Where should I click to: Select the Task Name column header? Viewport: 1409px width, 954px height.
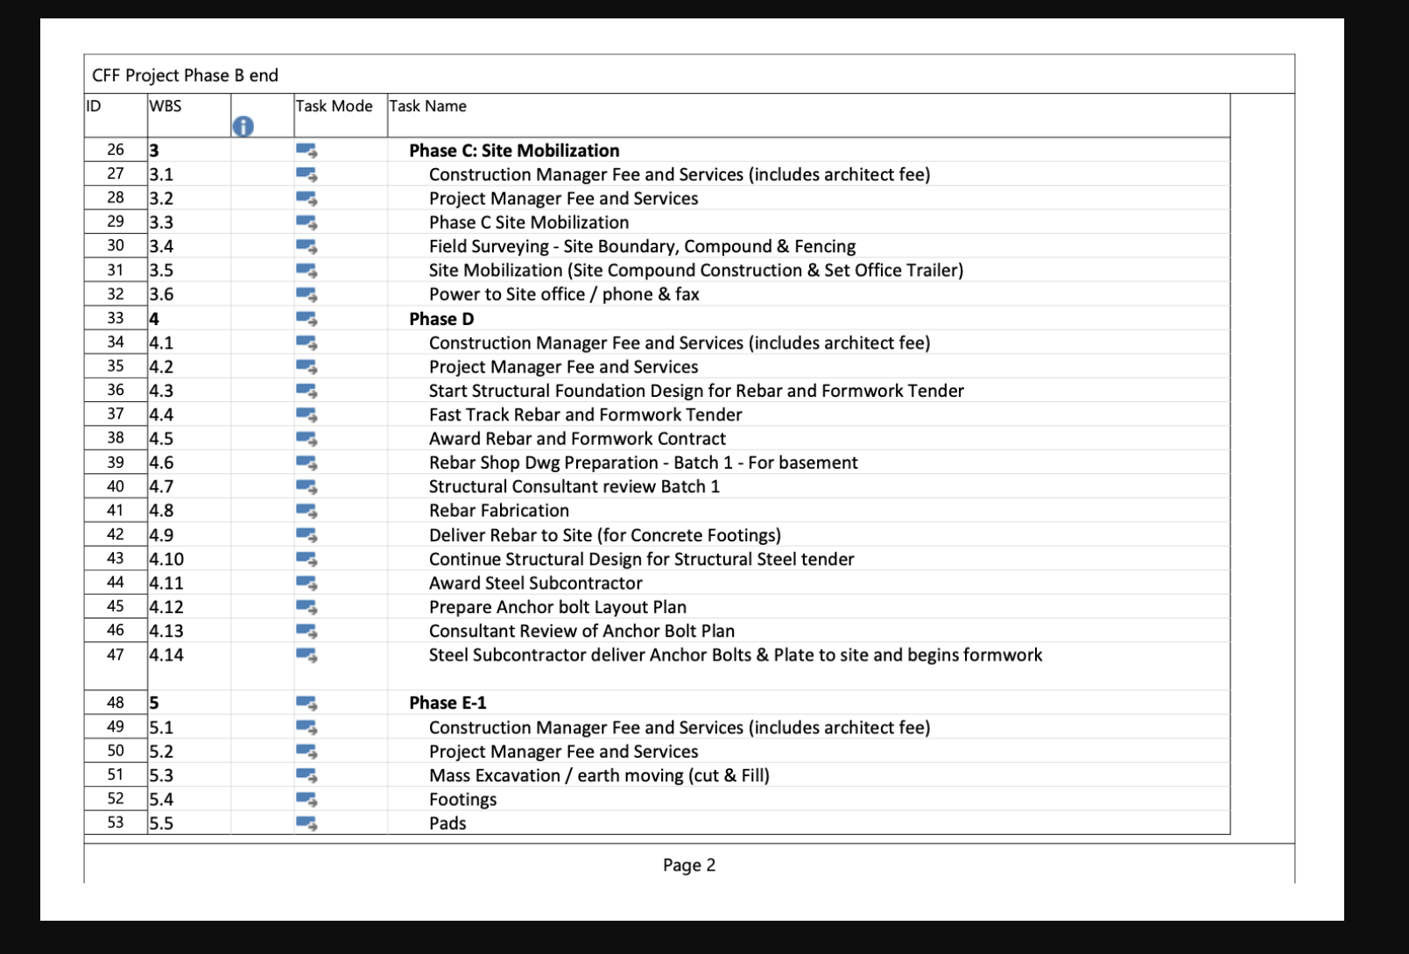coord(427,106)
